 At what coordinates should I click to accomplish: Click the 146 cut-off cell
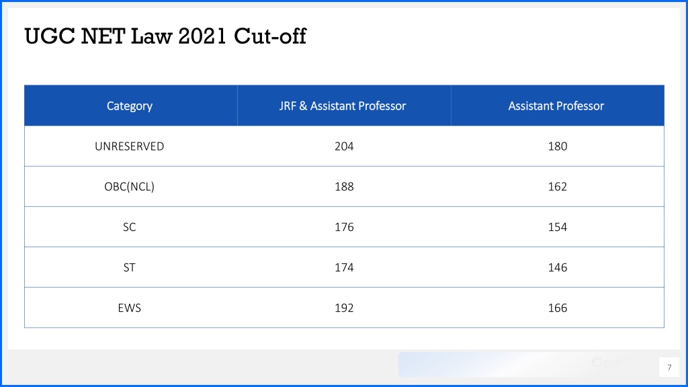click(557, 267)
